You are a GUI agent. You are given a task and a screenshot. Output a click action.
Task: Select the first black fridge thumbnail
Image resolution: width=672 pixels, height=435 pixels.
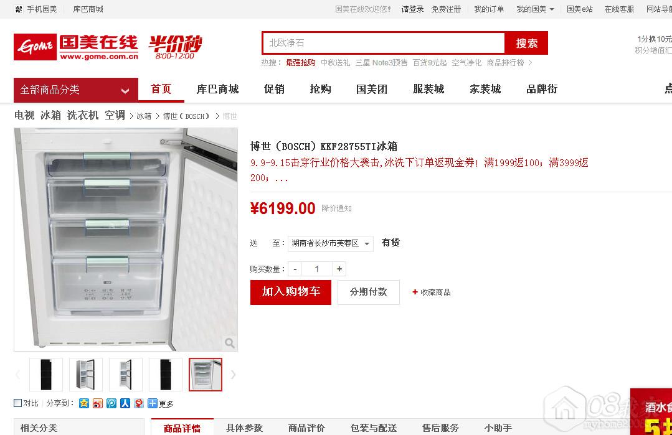click(x=46, y=375)
